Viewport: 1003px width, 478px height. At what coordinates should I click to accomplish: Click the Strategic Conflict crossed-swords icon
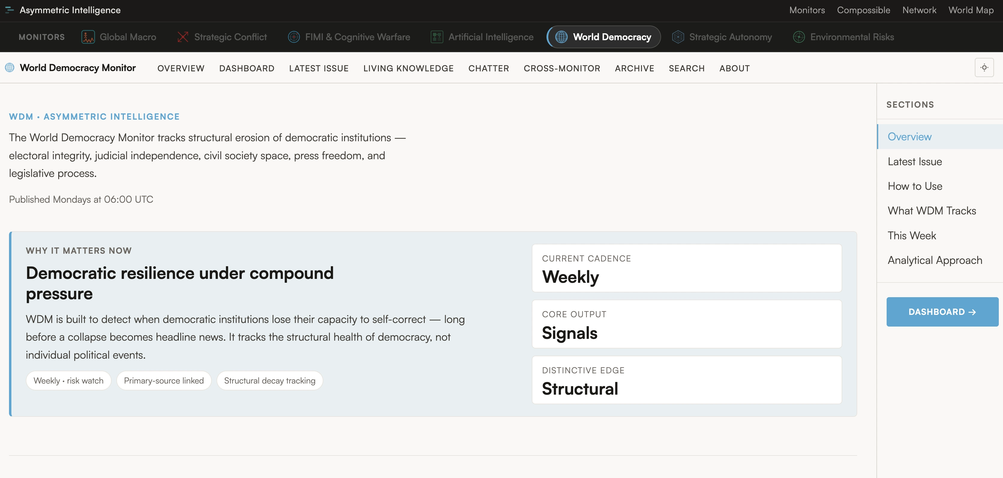pos(183,37)
